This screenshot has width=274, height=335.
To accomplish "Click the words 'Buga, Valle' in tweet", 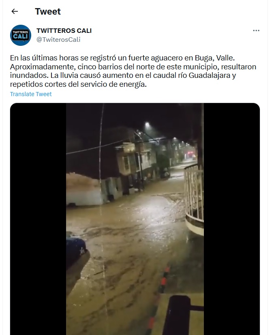I will 214,58.
